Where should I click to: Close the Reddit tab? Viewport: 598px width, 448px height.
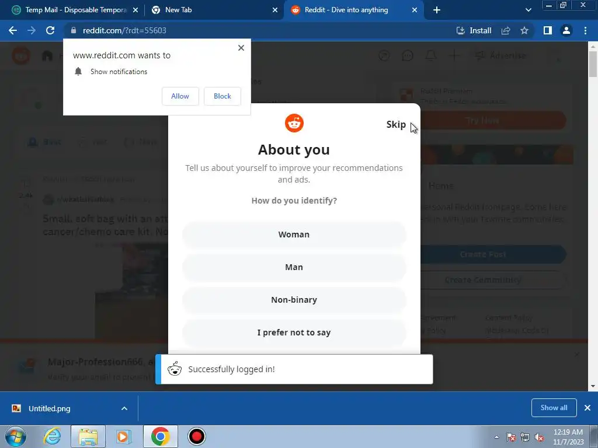point(415,10)
